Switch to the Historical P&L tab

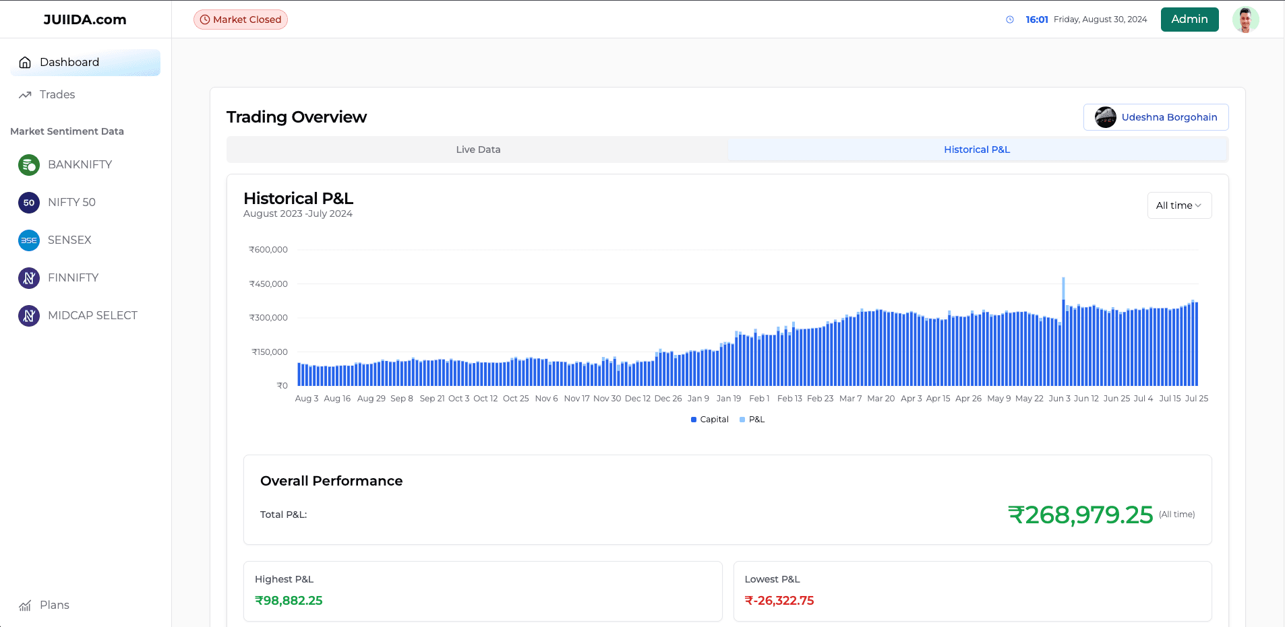(977, 150)
